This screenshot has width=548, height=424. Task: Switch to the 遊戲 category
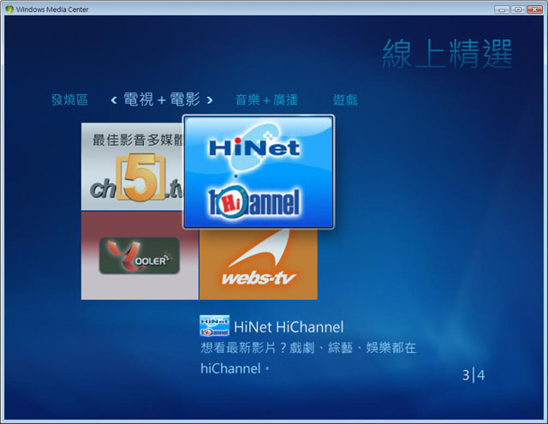point(345,100)
